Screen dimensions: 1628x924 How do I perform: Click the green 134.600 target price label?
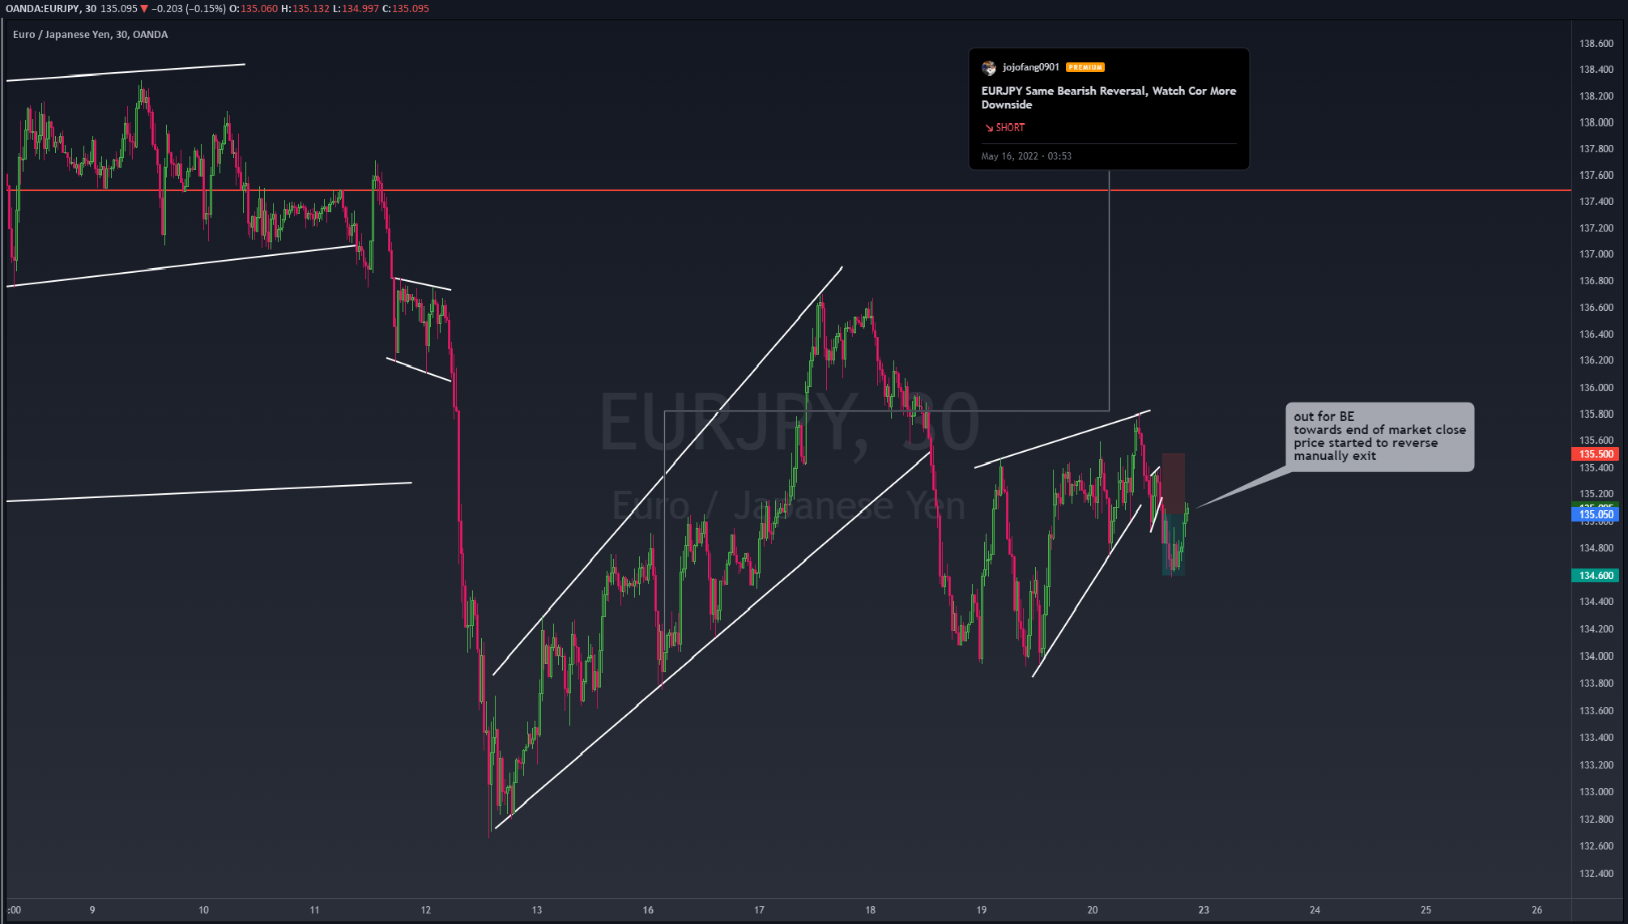[x=1595, y=575]
